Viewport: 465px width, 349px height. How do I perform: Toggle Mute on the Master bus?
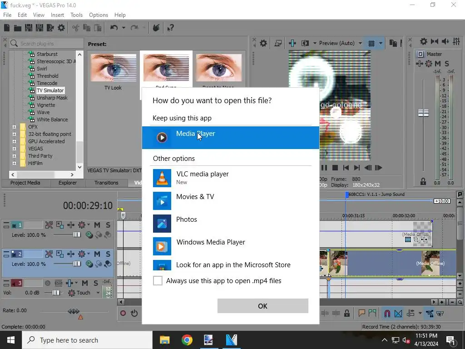pyautogui.click(x=438, y=64)
